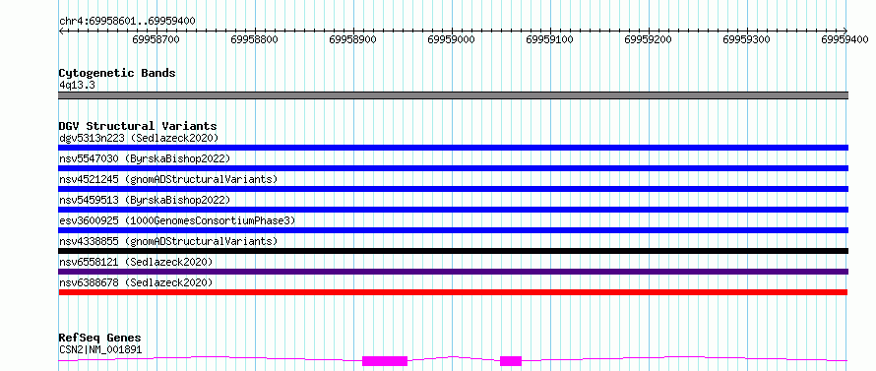Click the nsv5459513 (ByrskaBishop2022) label
The width and height of the screenshot is (876, 371).
click(x=145, y=200)
